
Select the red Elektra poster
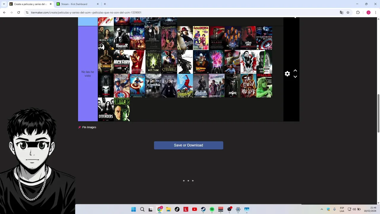137,62
